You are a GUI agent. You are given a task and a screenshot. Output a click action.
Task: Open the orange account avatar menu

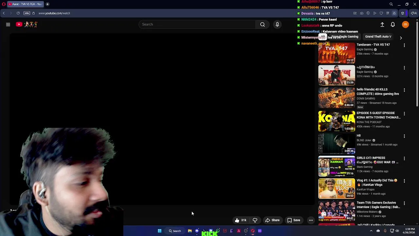point(405,25)
